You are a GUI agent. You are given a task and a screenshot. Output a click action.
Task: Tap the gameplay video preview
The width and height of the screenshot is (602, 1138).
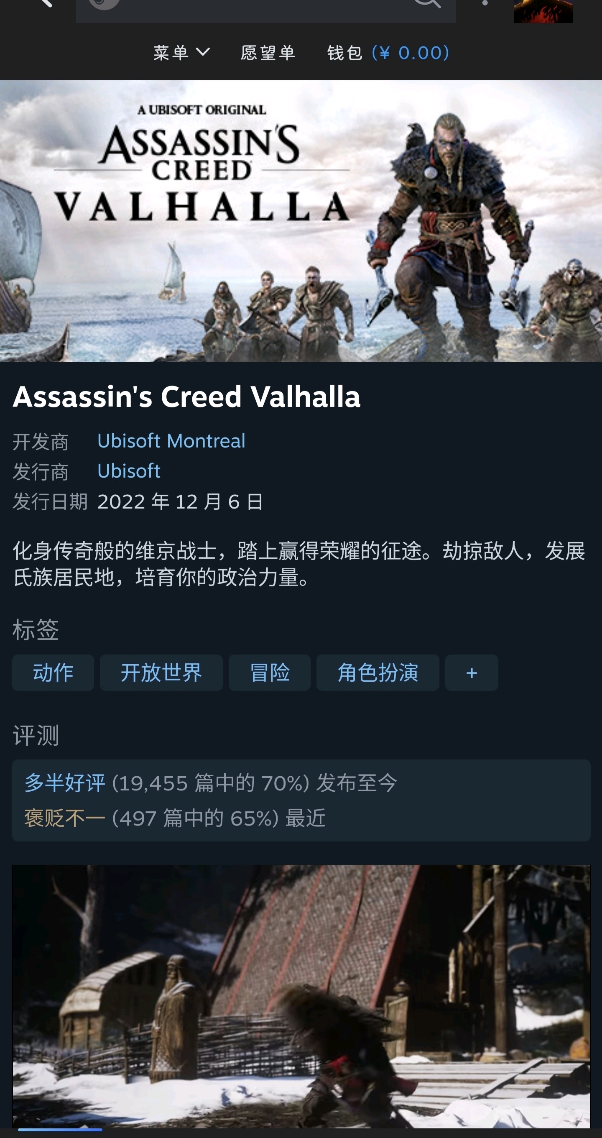[x=301, y=997]
